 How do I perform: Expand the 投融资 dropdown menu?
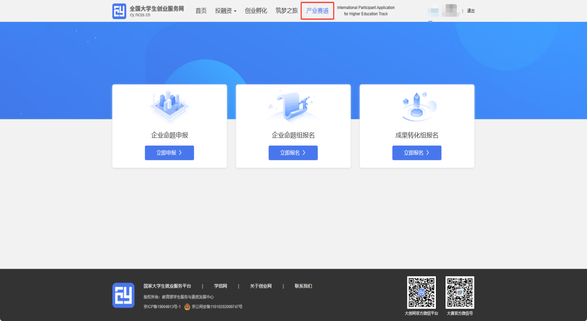(x=225, y=11)
